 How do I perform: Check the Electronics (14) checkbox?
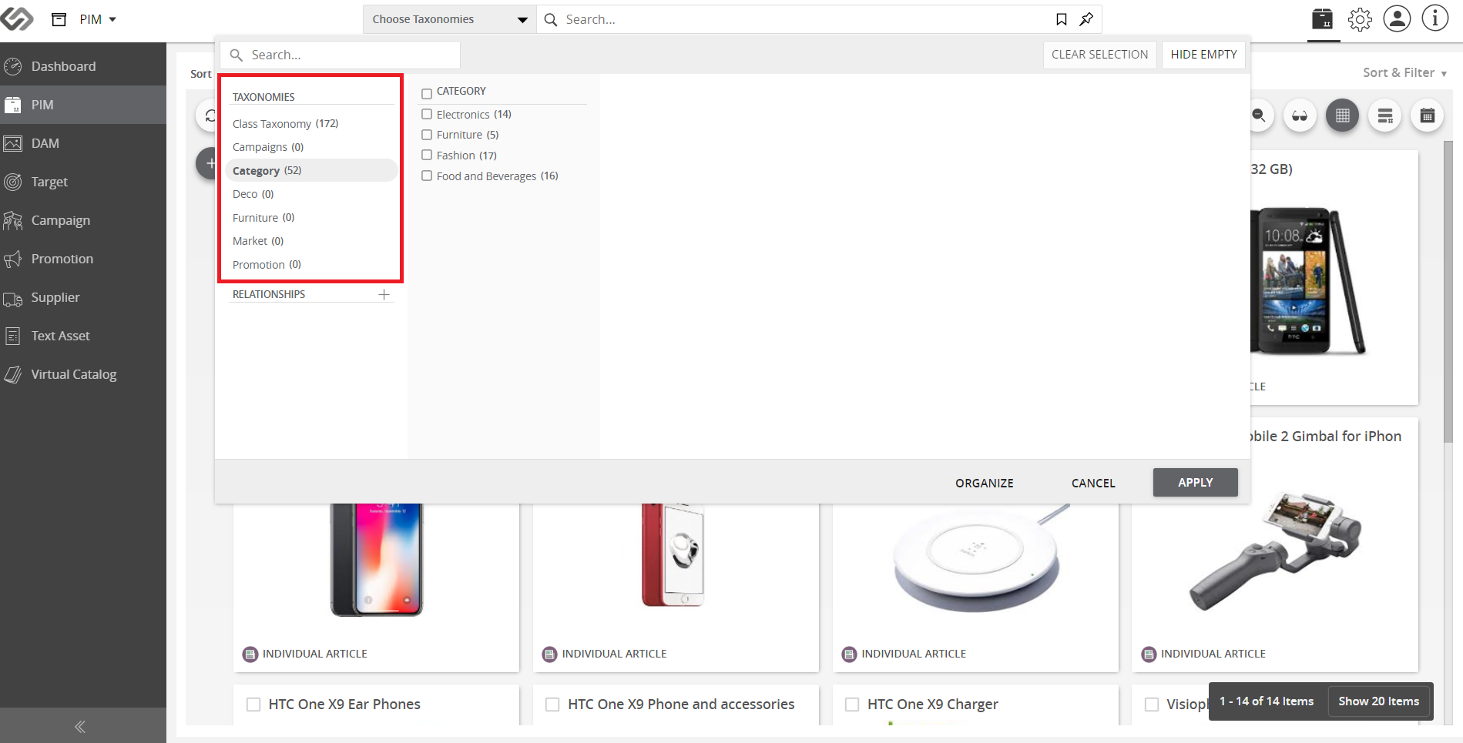[427, 114]
